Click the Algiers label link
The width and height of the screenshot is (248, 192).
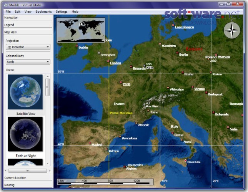[x=131, y=169]
